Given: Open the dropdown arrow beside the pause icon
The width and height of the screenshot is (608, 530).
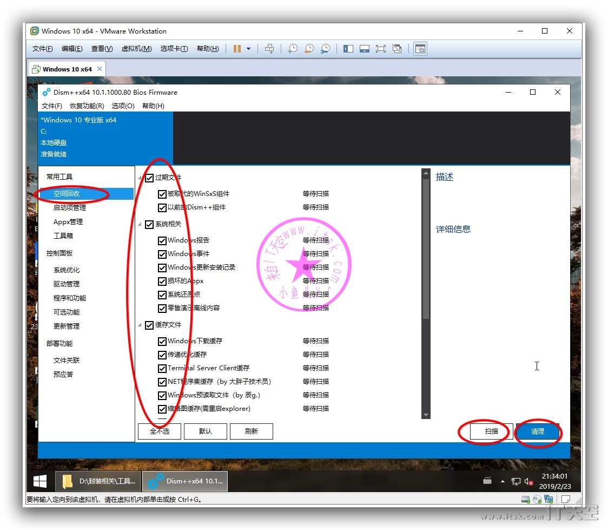Looking at the screenshot, I should [248, 49].
